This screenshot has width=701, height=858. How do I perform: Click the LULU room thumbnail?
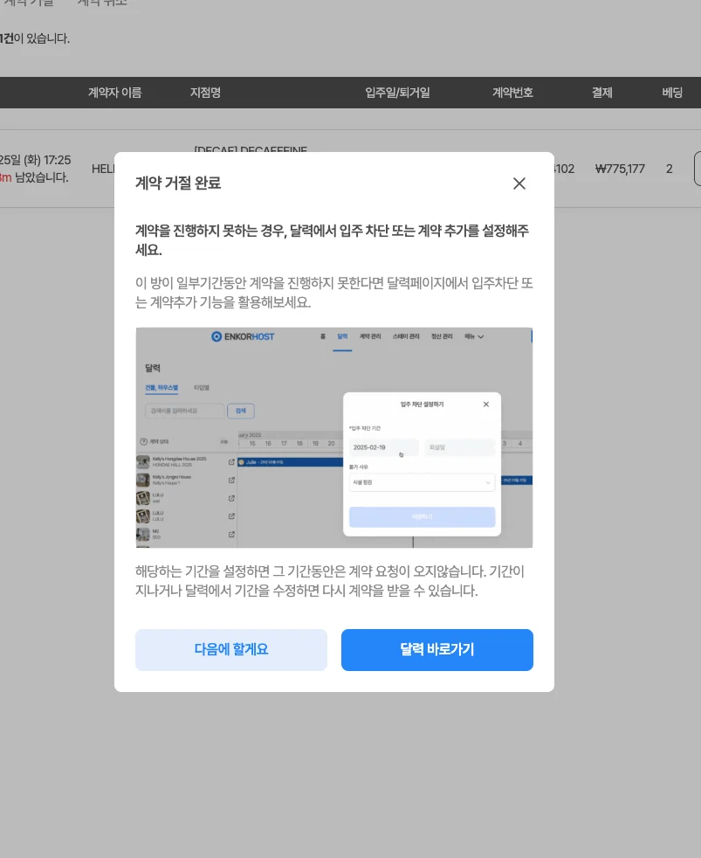(144, 500)
